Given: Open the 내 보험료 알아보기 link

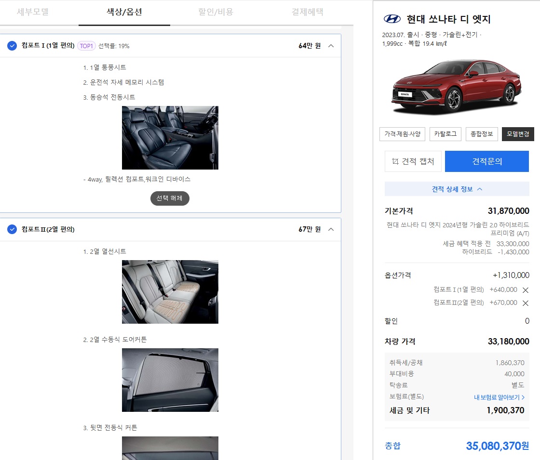Looking at the screenshot, I should click(499, 397).
